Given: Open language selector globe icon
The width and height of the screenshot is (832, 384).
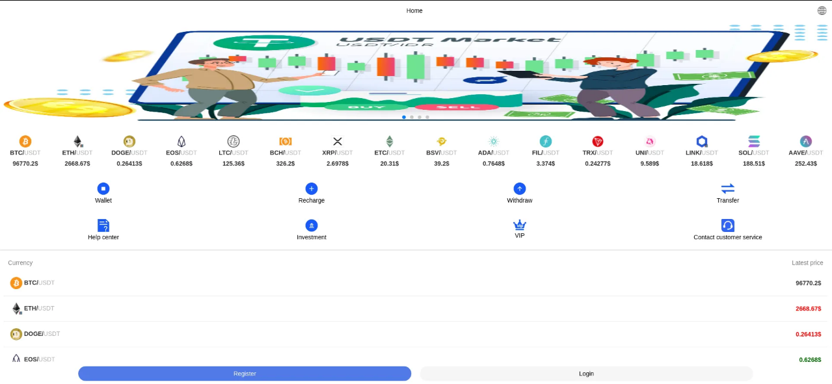Looking at the screenshot, I should click(822, 10).
